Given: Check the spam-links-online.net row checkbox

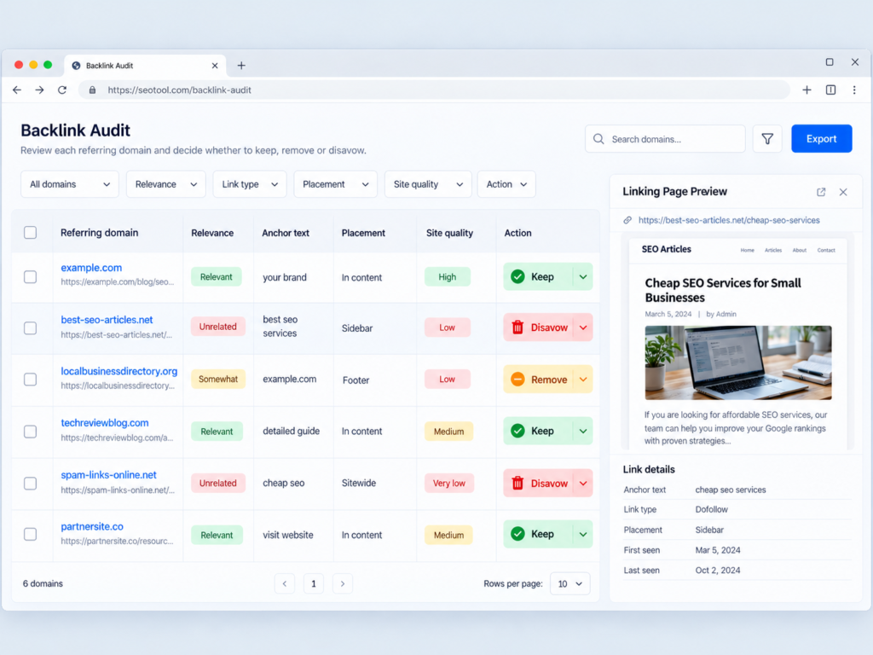Looking at the screenshot, I should (x=30, y=483).
